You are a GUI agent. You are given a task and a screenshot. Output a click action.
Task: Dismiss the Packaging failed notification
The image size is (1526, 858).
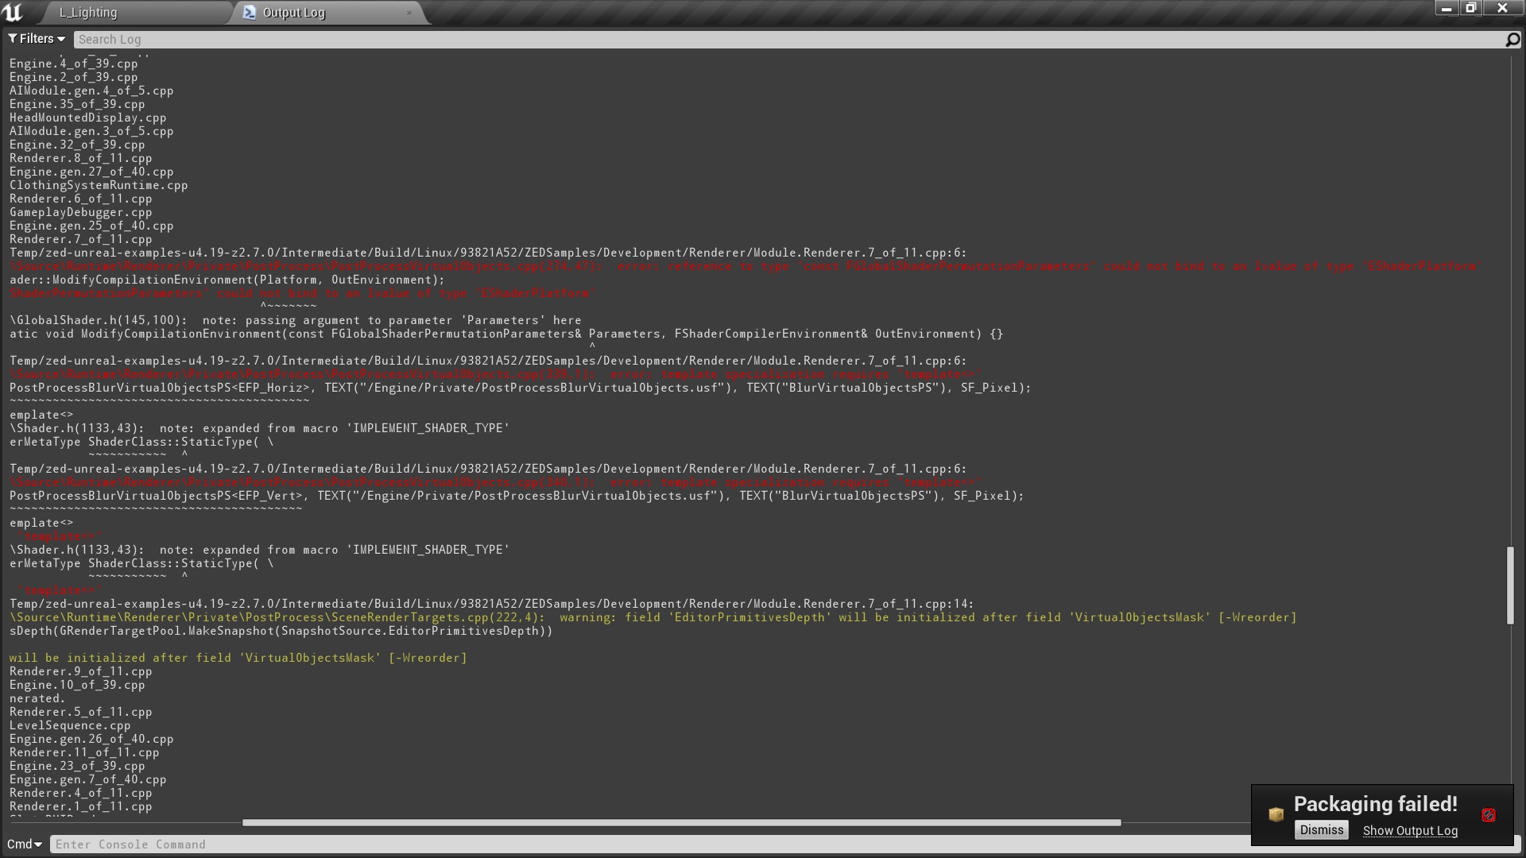point(1322,829)
